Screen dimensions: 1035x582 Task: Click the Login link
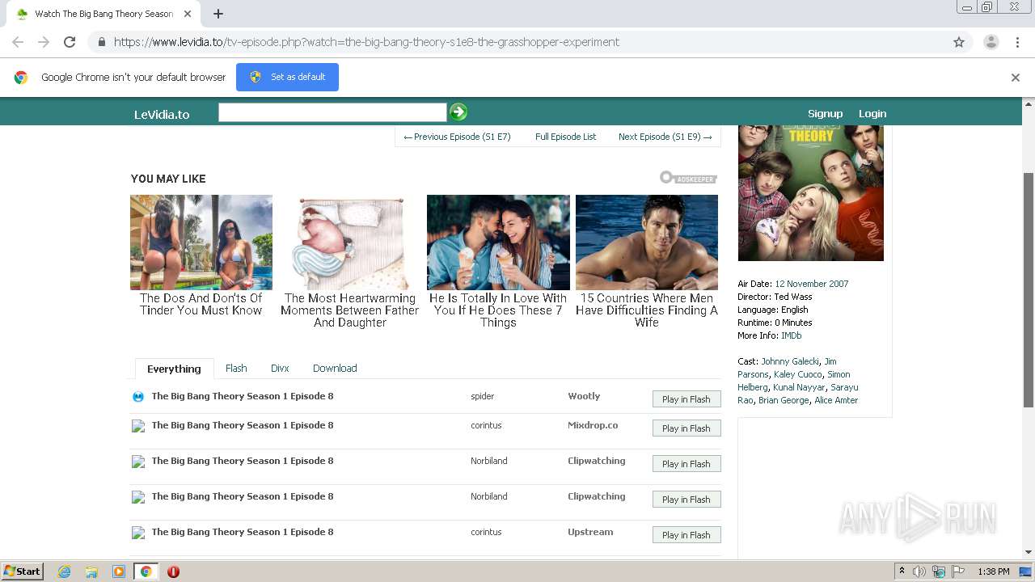click(x=872, y=114)
